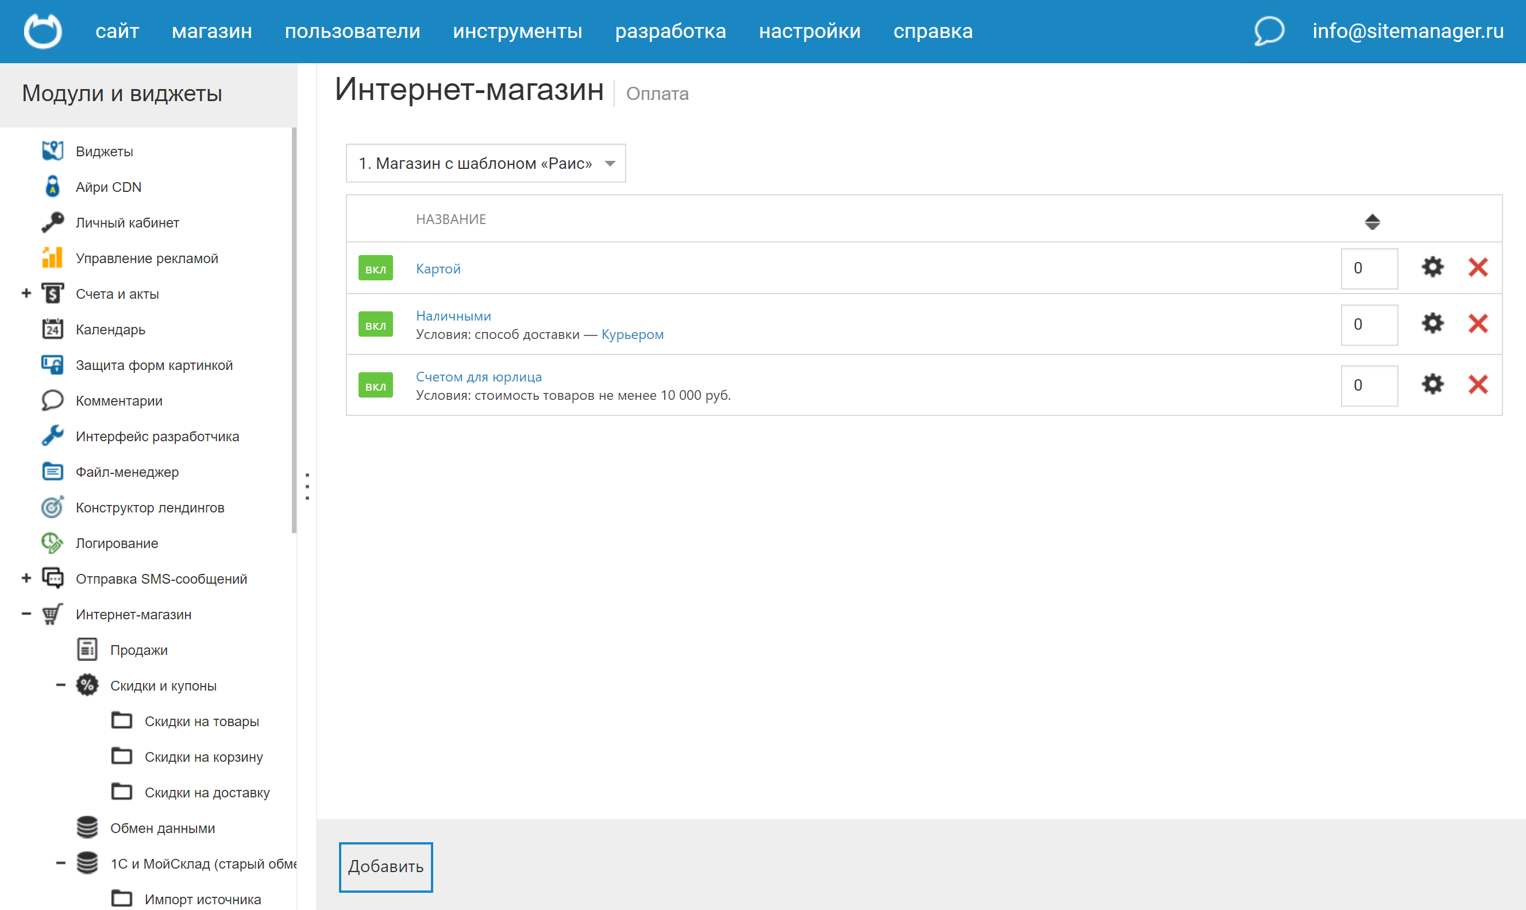Open settings gear for Картой payment
Viewport: 1526px width, 910px height.
tap(1432, 267)
